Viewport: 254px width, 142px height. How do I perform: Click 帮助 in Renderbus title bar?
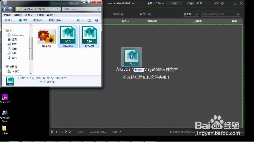tap(217, 3)
